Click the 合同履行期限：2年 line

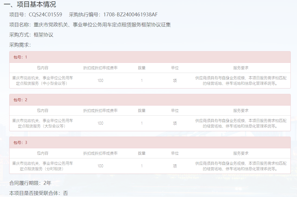(x=30, y=183)
